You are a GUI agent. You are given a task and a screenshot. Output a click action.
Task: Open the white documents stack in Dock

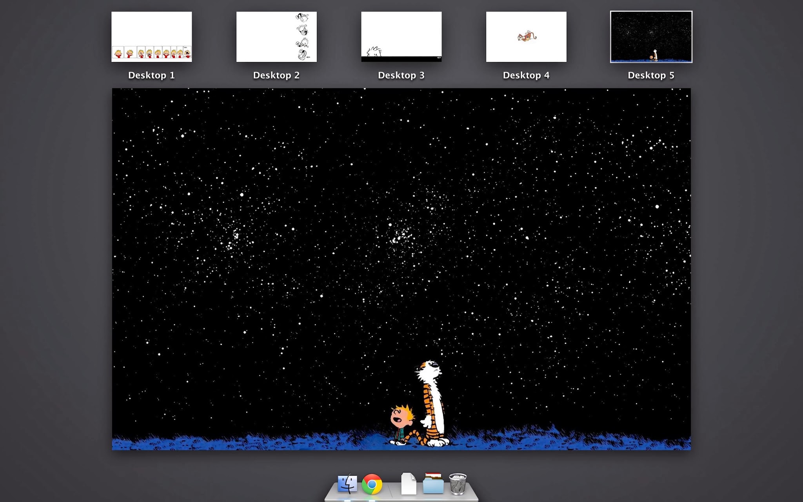409,484
